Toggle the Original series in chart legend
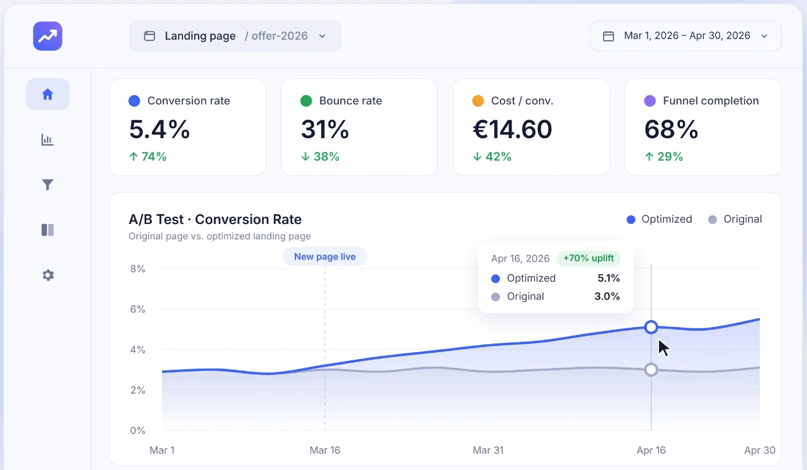Screen dimensions: 807x470 pos(735,219)
